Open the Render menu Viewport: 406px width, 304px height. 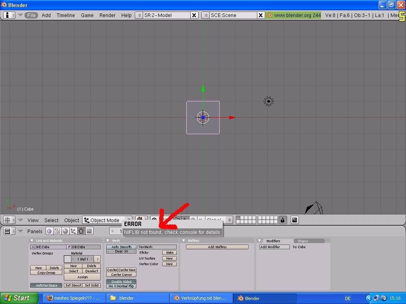(x=107, y=15)
